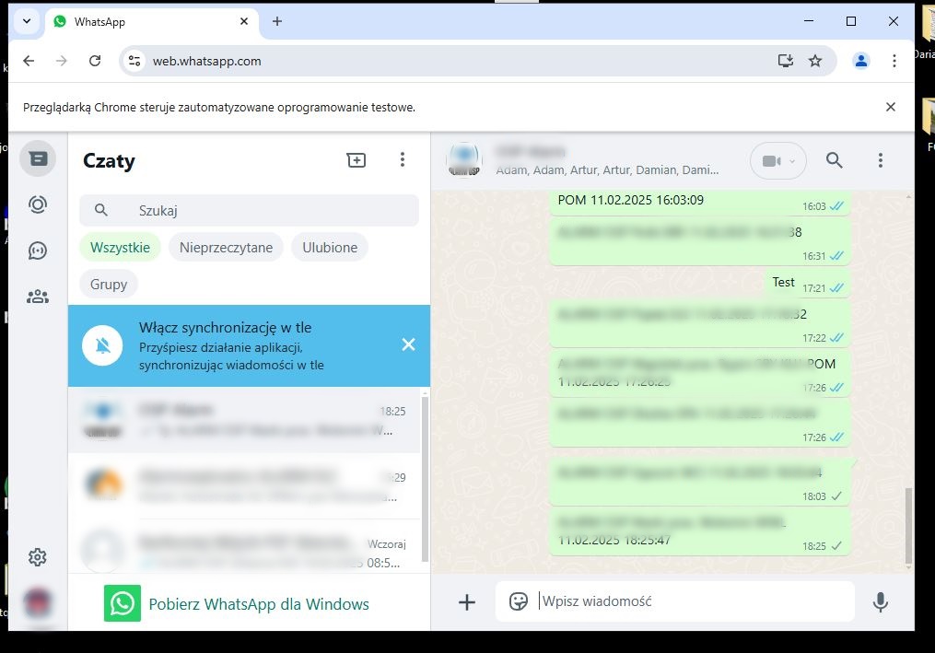This screenshot has height=653, width=935.
Task: Click the message sent at 17:22
Action: click(700, 323)
